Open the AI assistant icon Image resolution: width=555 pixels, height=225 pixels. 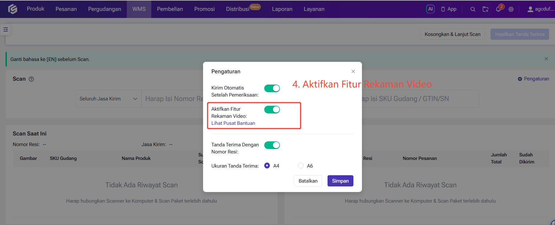tap(430, 9)
